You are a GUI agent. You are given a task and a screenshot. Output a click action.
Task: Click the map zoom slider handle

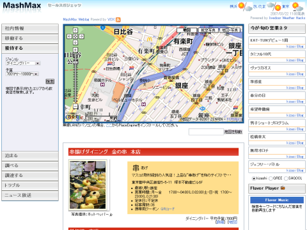tap(75, 62)
